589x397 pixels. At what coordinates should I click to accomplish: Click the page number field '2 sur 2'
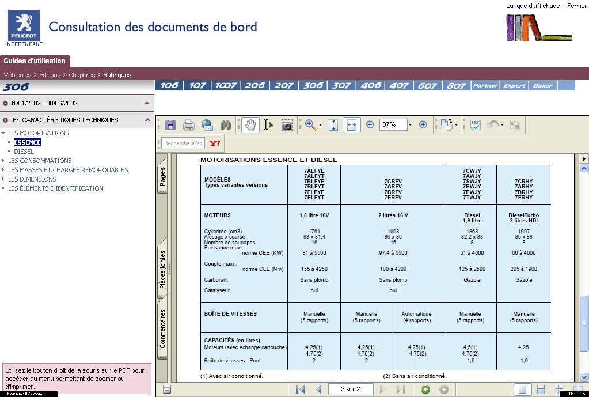click(x=351, y=389)
